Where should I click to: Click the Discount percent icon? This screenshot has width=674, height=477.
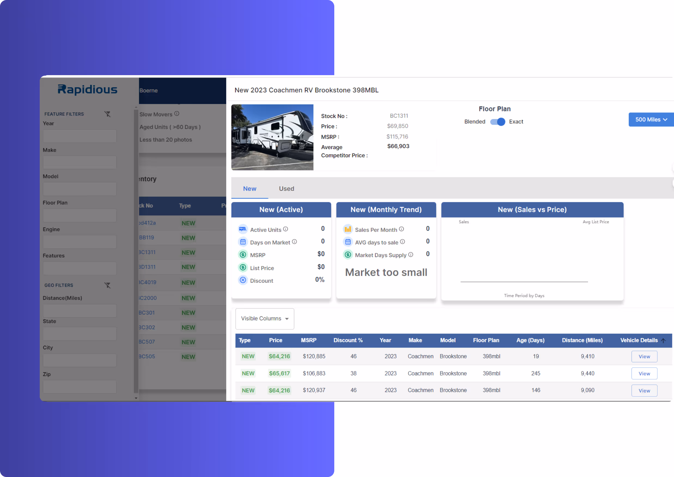coord(243,280)
